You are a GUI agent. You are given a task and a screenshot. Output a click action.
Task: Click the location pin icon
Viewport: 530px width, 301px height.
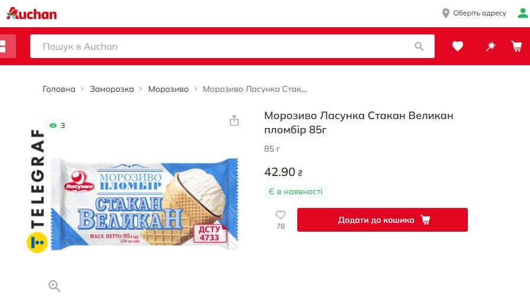point(445,13)
